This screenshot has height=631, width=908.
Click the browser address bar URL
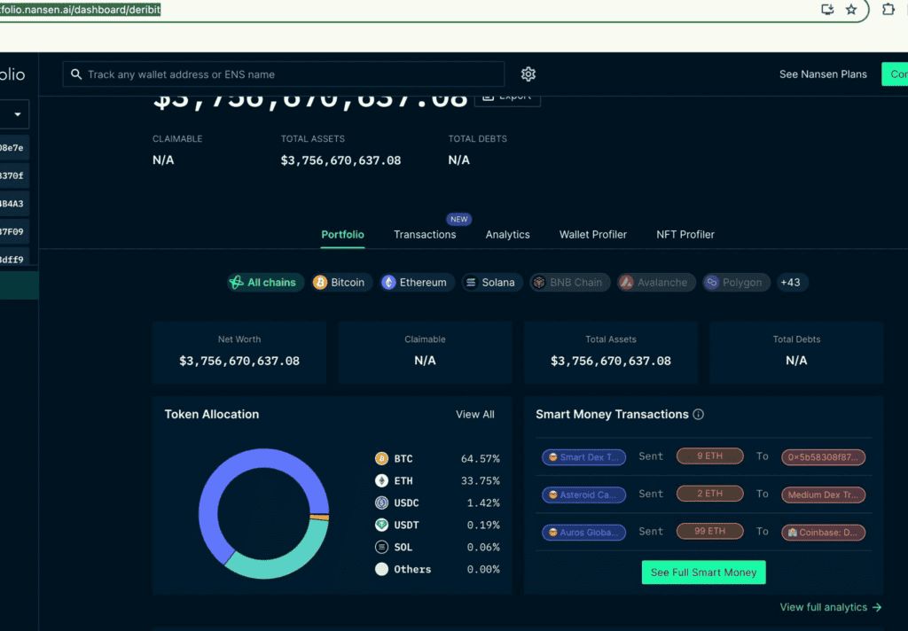coord(81,9)
